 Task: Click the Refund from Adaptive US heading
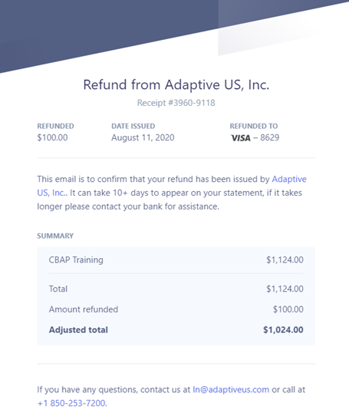pos(176,84)
